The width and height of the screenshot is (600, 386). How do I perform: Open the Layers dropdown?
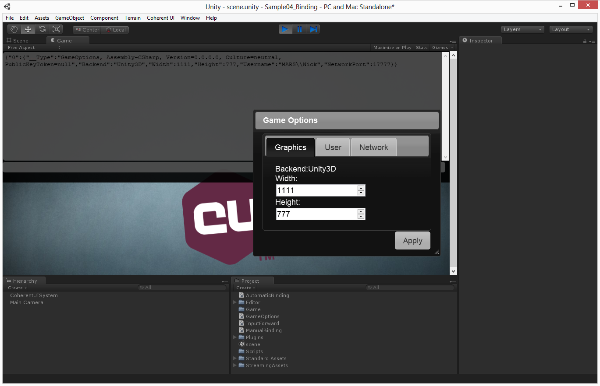pos(522,29)
